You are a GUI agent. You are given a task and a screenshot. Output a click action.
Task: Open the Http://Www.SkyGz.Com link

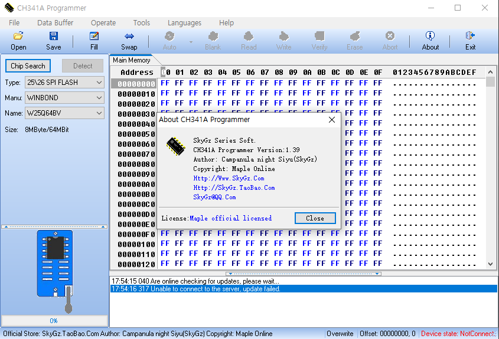click(229, 178)
